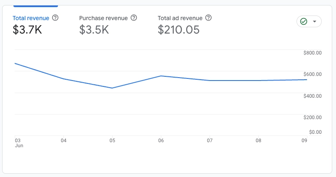Click the 03 Jun x-axis date label
The width and height of the screenshot is (336, 177).
(x=18, y=143)
